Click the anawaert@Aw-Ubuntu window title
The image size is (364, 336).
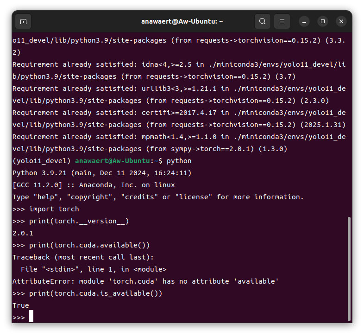(x=182, y=21)
